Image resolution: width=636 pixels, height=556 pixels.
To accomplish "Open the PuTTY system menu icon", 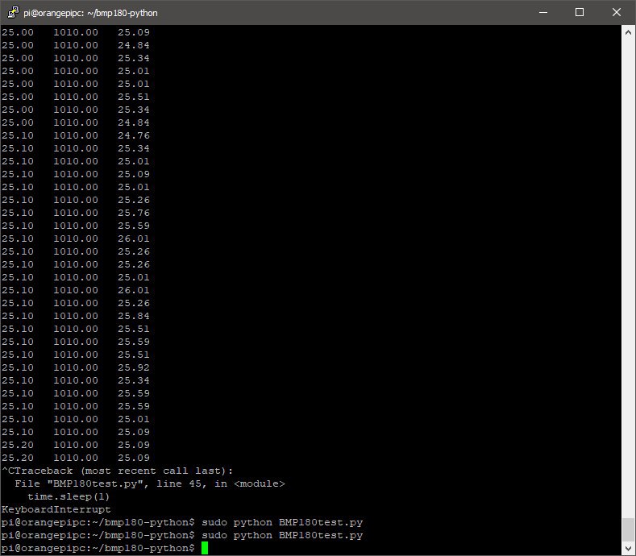I will 14,12.
